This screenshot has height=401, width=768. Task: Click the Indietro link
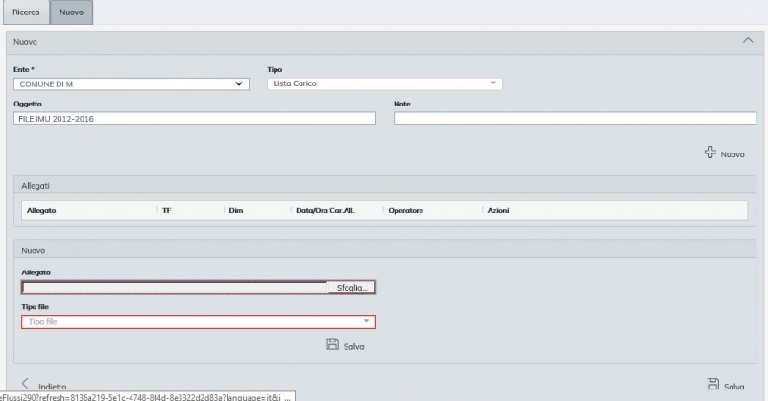click(53, 387)
